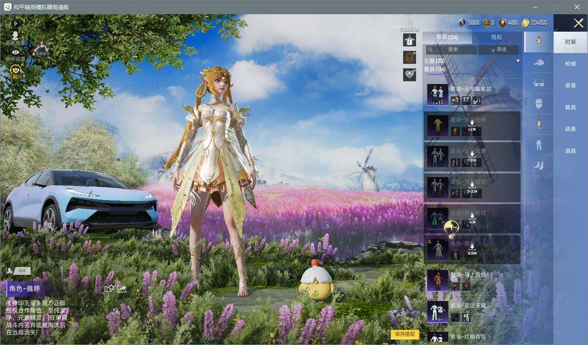The height and width of the screenshot is (345, 588).
Task: Open the wardrobe hanger icon
Action: [x=410, y=40]
